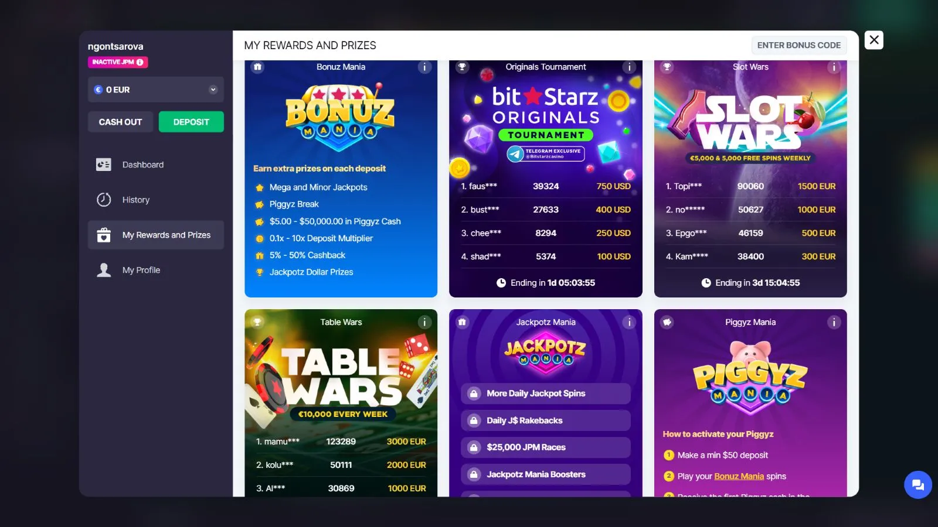This screenshot has width=938, height=527.
Task: Click trophy icon on Slot Wars card
Action: (667, 67)
